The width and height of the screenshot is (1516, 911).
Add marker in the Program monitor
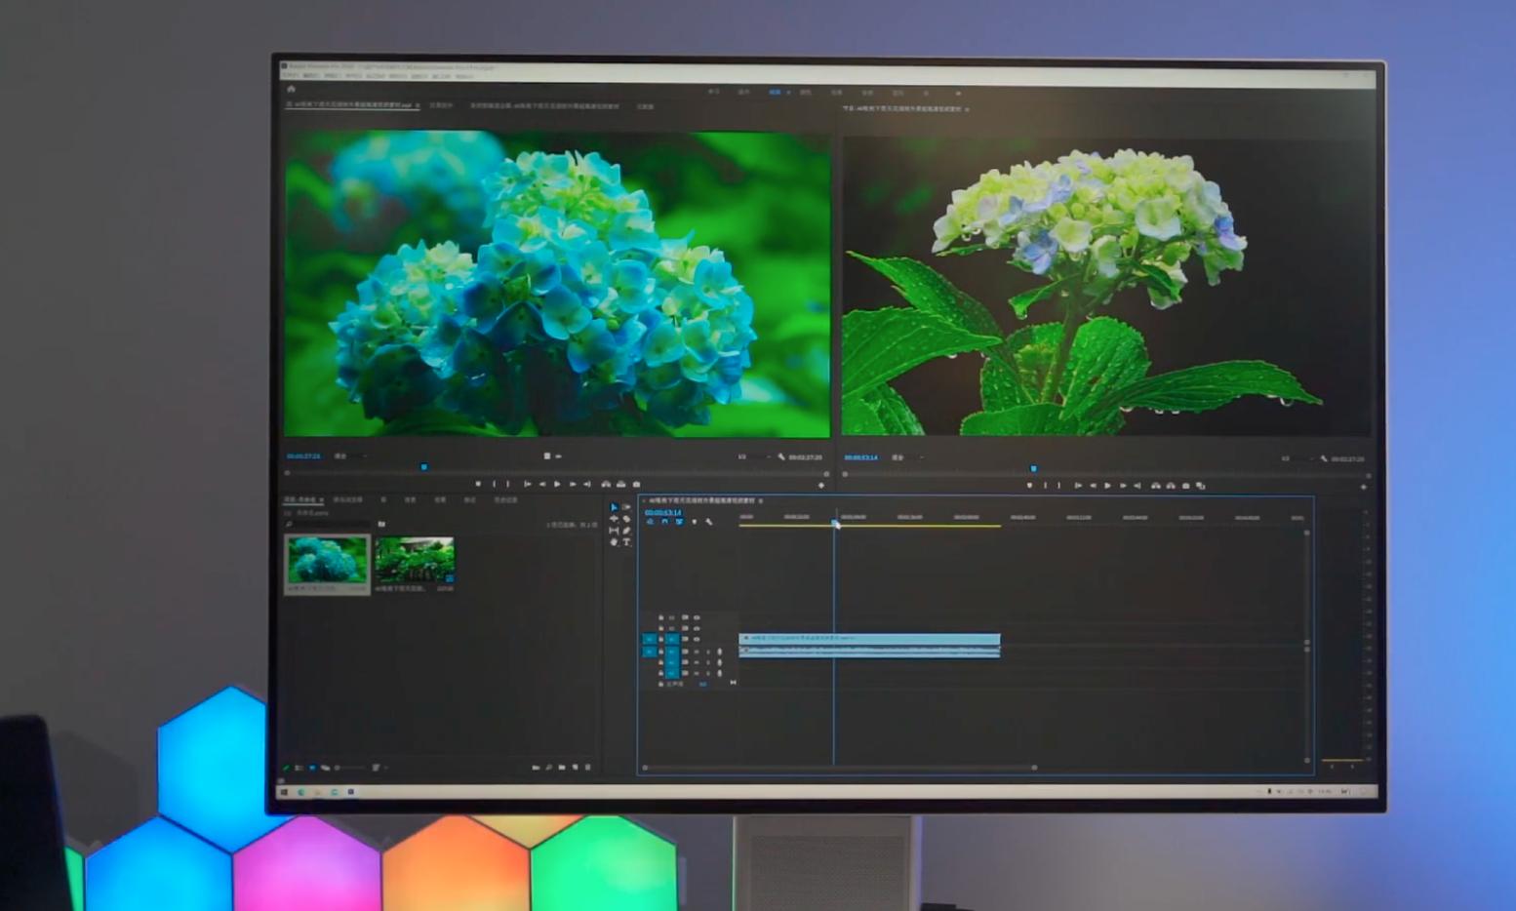click(x=1029, y=486)
